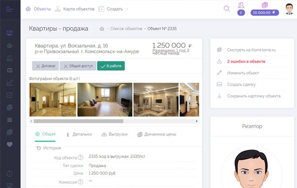297x188 pixels.
Task: Click the Список объектов breadcrumb link
Action: [x=126, y=29]
